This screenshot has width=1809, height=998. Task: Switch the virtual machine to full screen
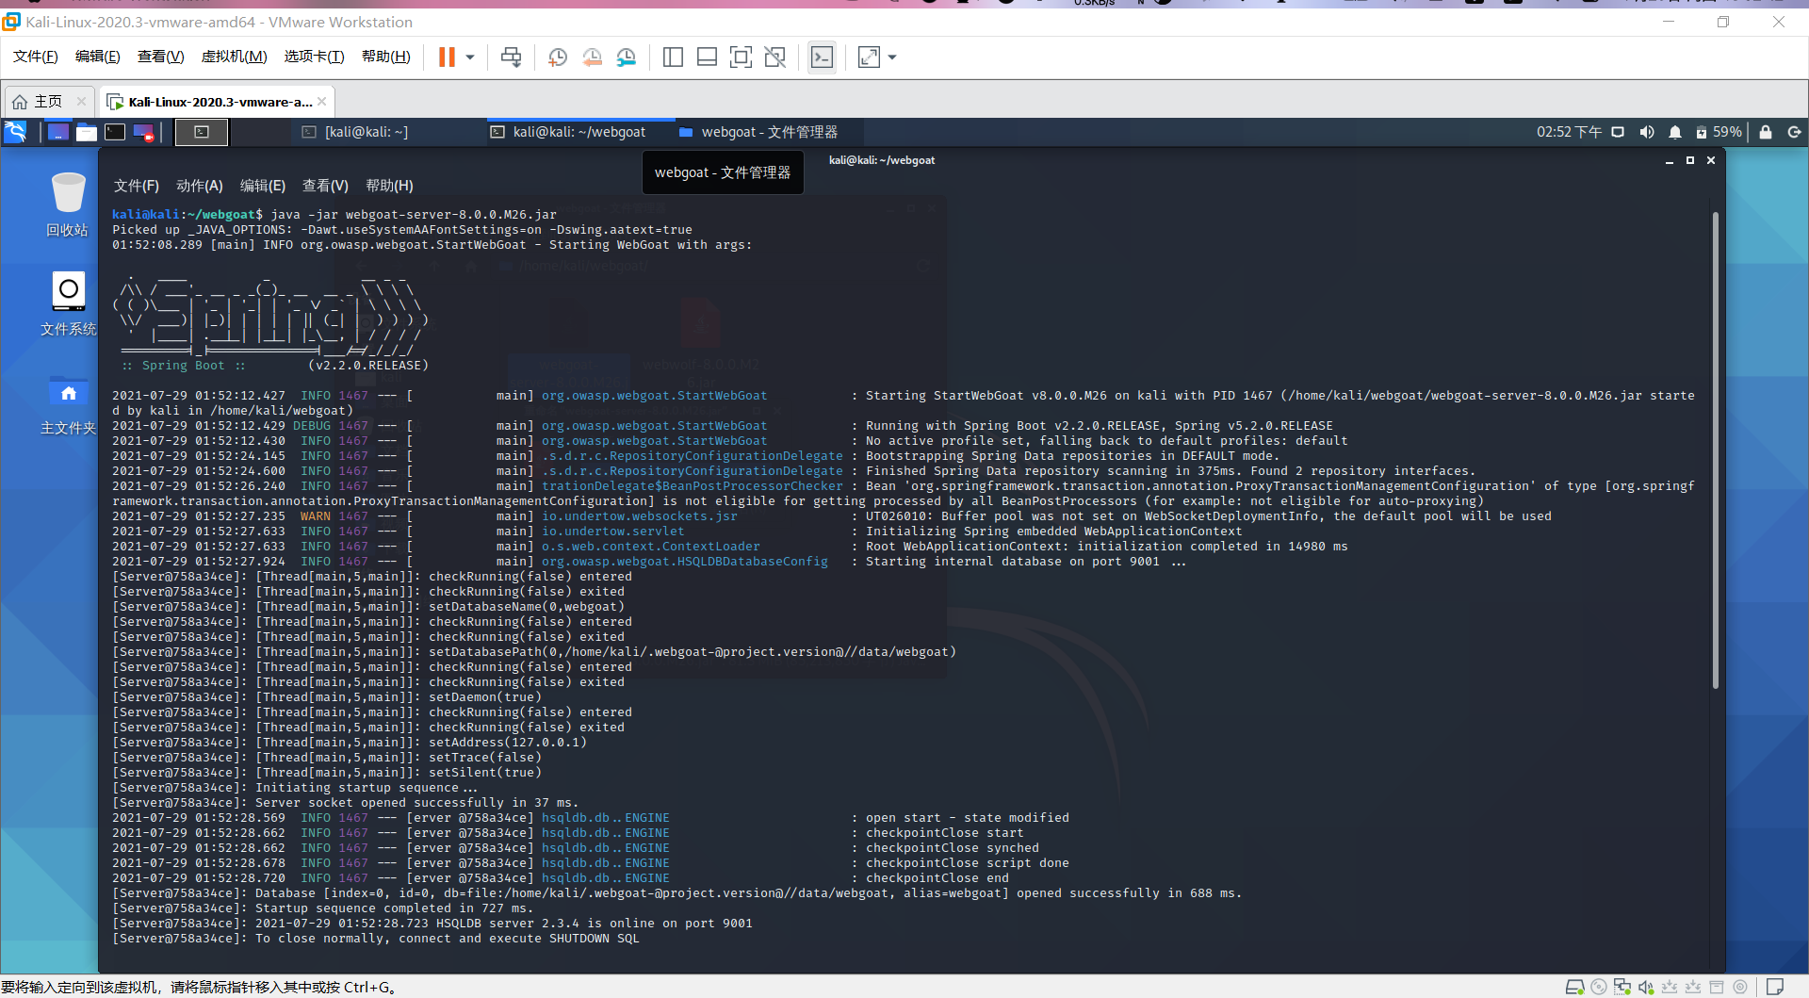742,57
